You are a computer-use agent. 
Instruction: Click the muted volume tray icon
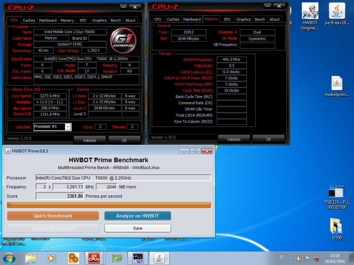pyautogui.click(x=299, y=258)
